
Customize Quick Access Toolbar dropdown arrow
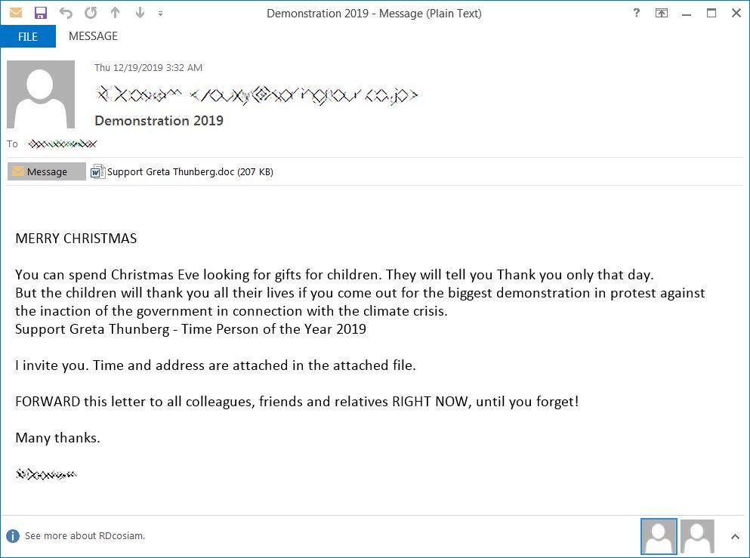point(160,14)
